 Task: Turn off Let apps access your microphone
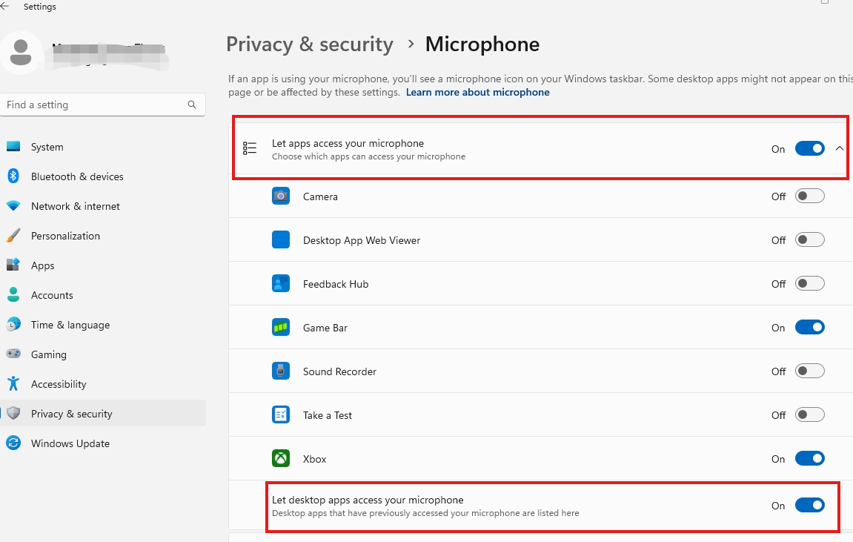pyautogui.click(x=810, y=148)
